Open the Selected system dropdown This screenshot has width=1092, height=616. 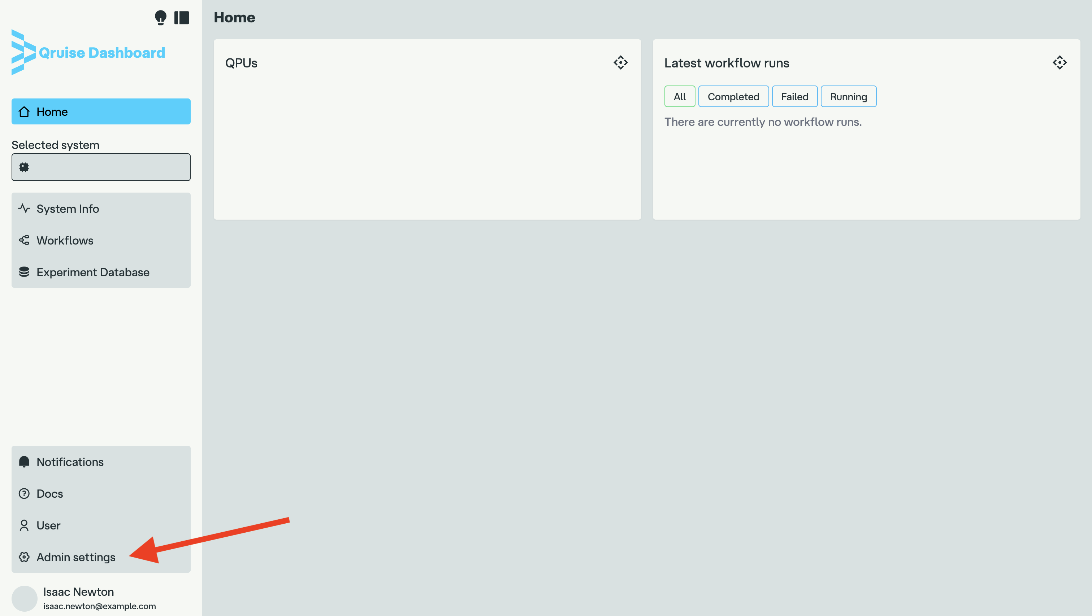click(x=101, y=167)
